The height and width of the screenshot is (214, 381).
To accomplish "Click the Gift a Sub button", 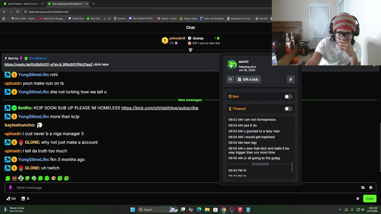I will coord(248,79).
